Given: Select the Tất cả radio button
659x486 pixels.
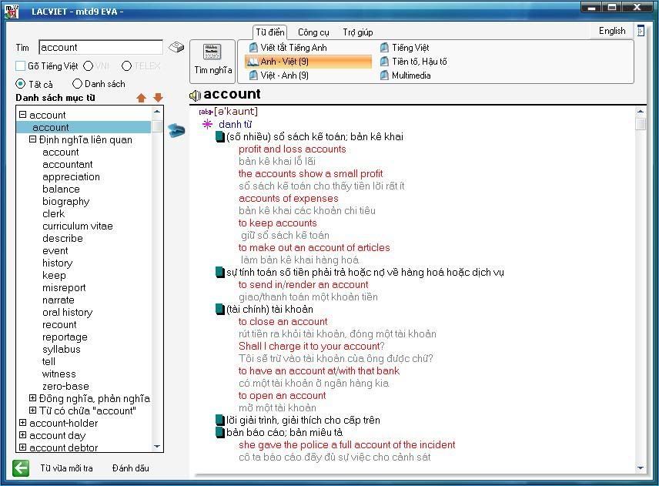Looking at the screenshot, I should pyautogui.click(x=20, y=84).
